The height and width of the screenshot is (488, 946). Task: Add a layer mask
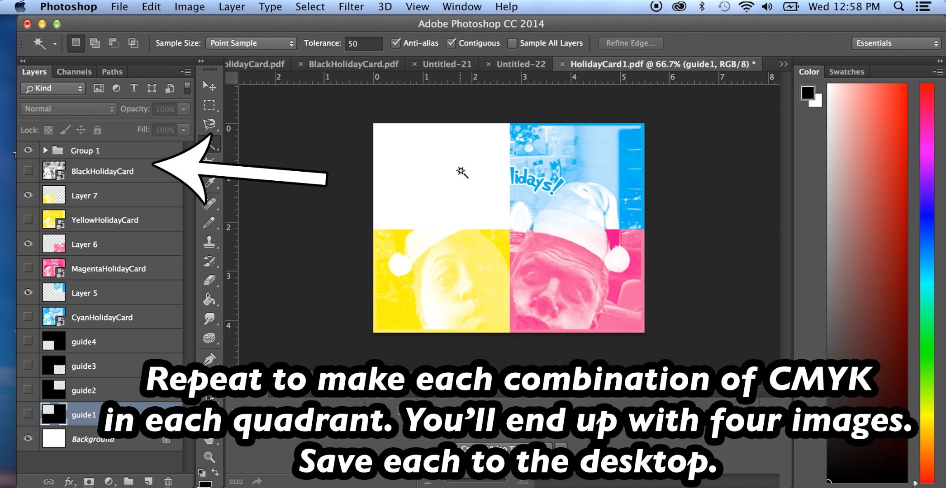89,482
